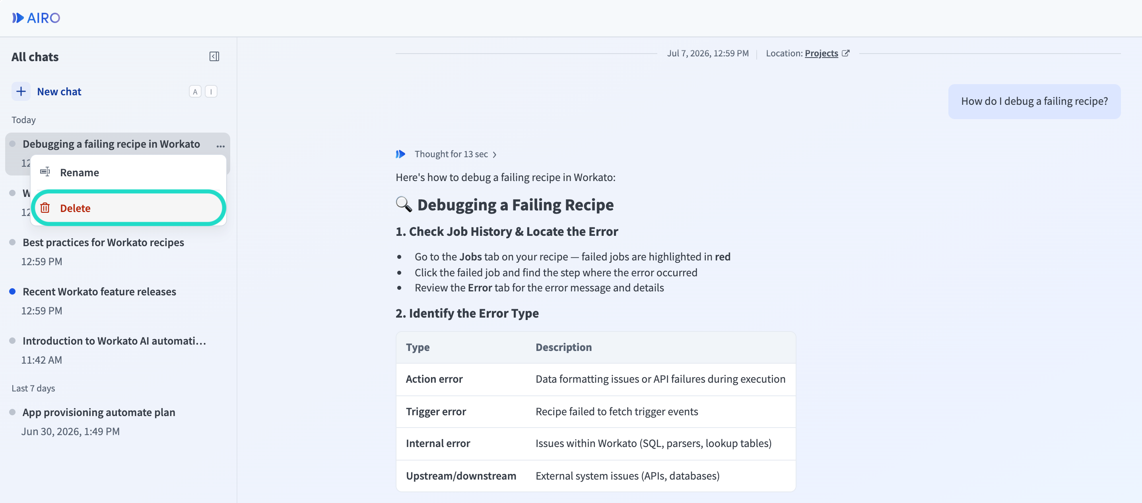Click the I shortcut key badge

[x=211, y=92]
